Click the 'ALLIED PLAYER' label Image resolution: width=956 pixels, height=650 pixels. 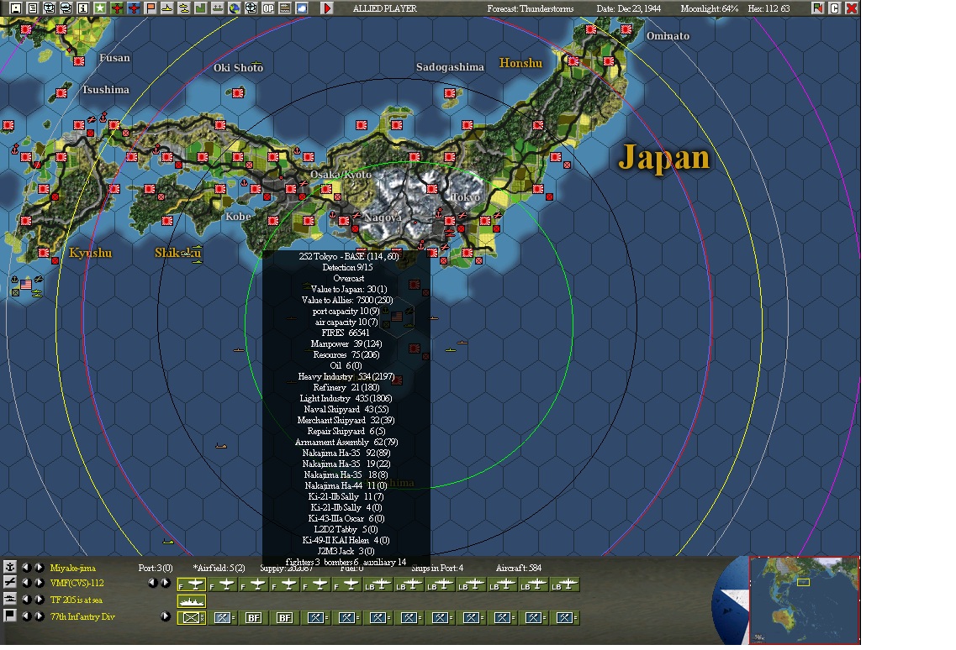coord(385,8)
